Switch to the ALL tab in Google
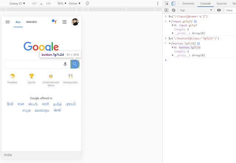Image resolution: width=236 pixels, height=163 pixels. pyautogui.click(x=18, y=22)
